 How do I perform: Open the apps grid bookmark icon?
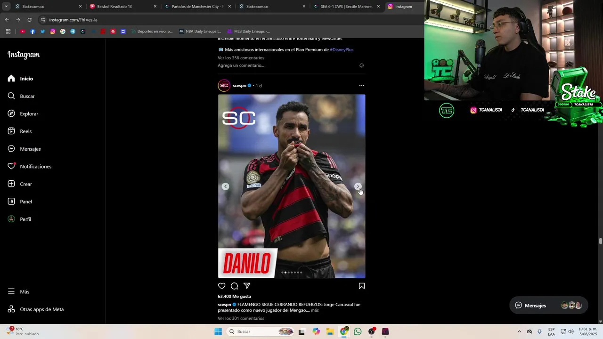coord(8,32)
